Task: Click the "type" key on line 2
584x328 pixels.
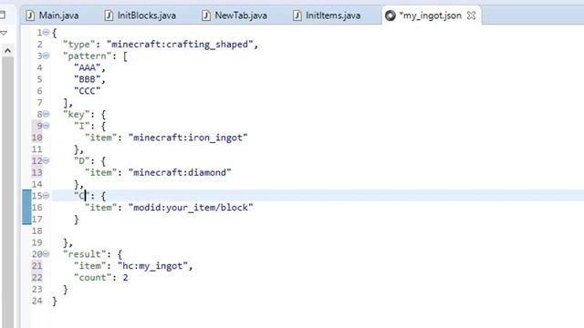Action: 79,45
